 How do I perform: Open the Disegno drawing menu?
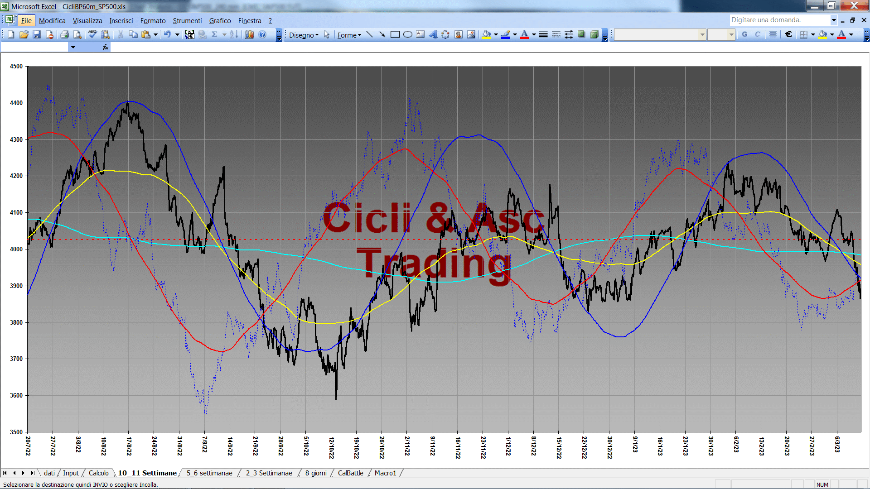coord(304,35)
